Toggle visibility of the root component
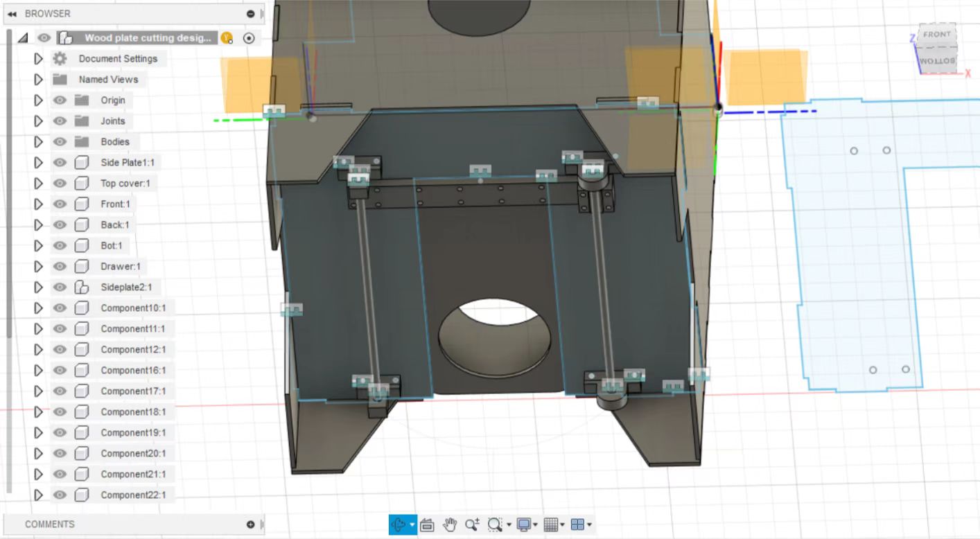Screen dimensions: 980x539 click(x=44, y=38)
